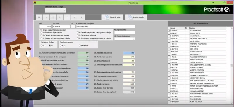Click 18.-Total de deducciones field
Image resolution: width=234 pixels, height=107 pixels.
click(129, 53)
